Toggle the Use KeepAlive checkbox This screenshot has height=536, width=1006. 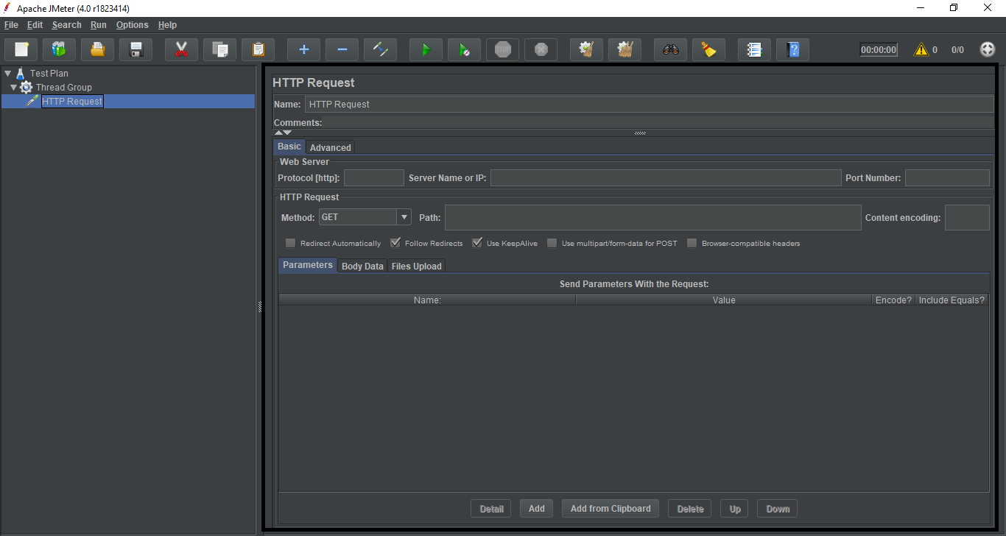pyautogui.click(x=477, y=243)
